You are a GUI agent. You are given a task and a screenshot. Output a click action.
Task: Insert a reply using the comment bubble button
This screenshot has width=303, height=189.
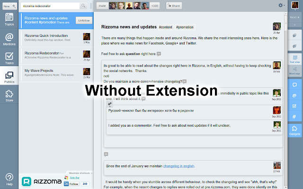click(294, 85)
